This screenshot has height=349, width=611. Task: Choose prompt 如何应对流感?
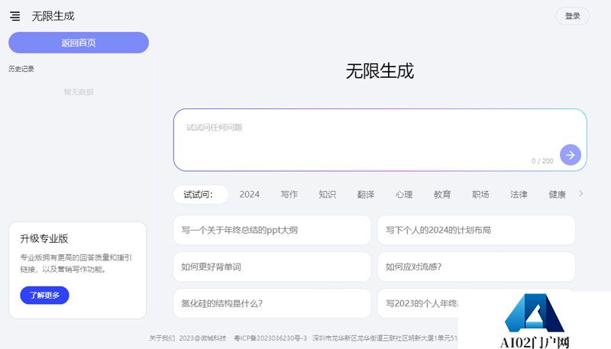pyautogui.click(x=476, y=267)
